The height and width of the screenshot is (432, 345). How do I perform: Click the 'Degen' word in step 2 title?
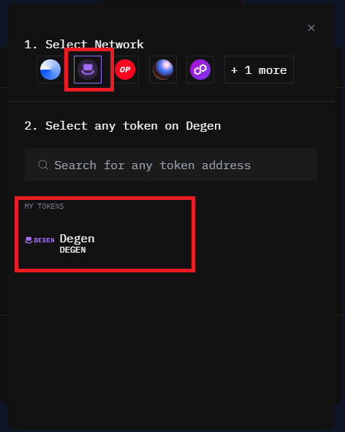pos(203,126)
